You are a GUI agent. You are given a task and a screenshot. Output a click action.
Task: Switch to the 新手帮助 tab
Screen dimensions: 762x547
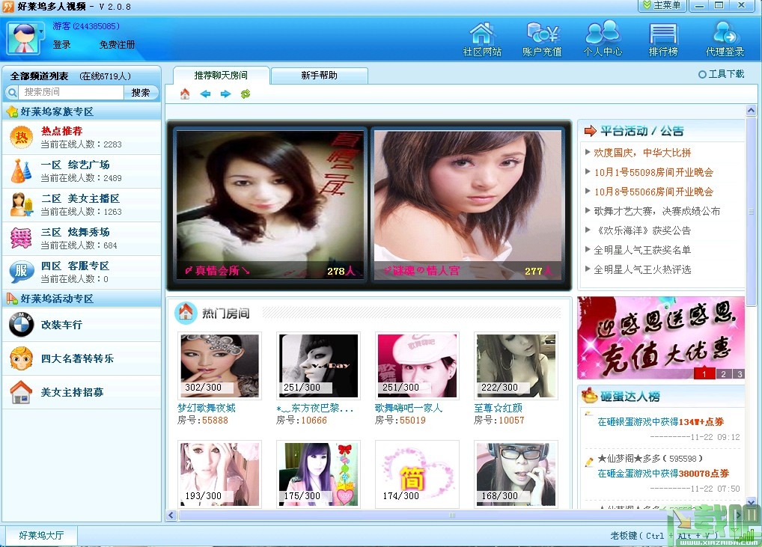point(319,76)
